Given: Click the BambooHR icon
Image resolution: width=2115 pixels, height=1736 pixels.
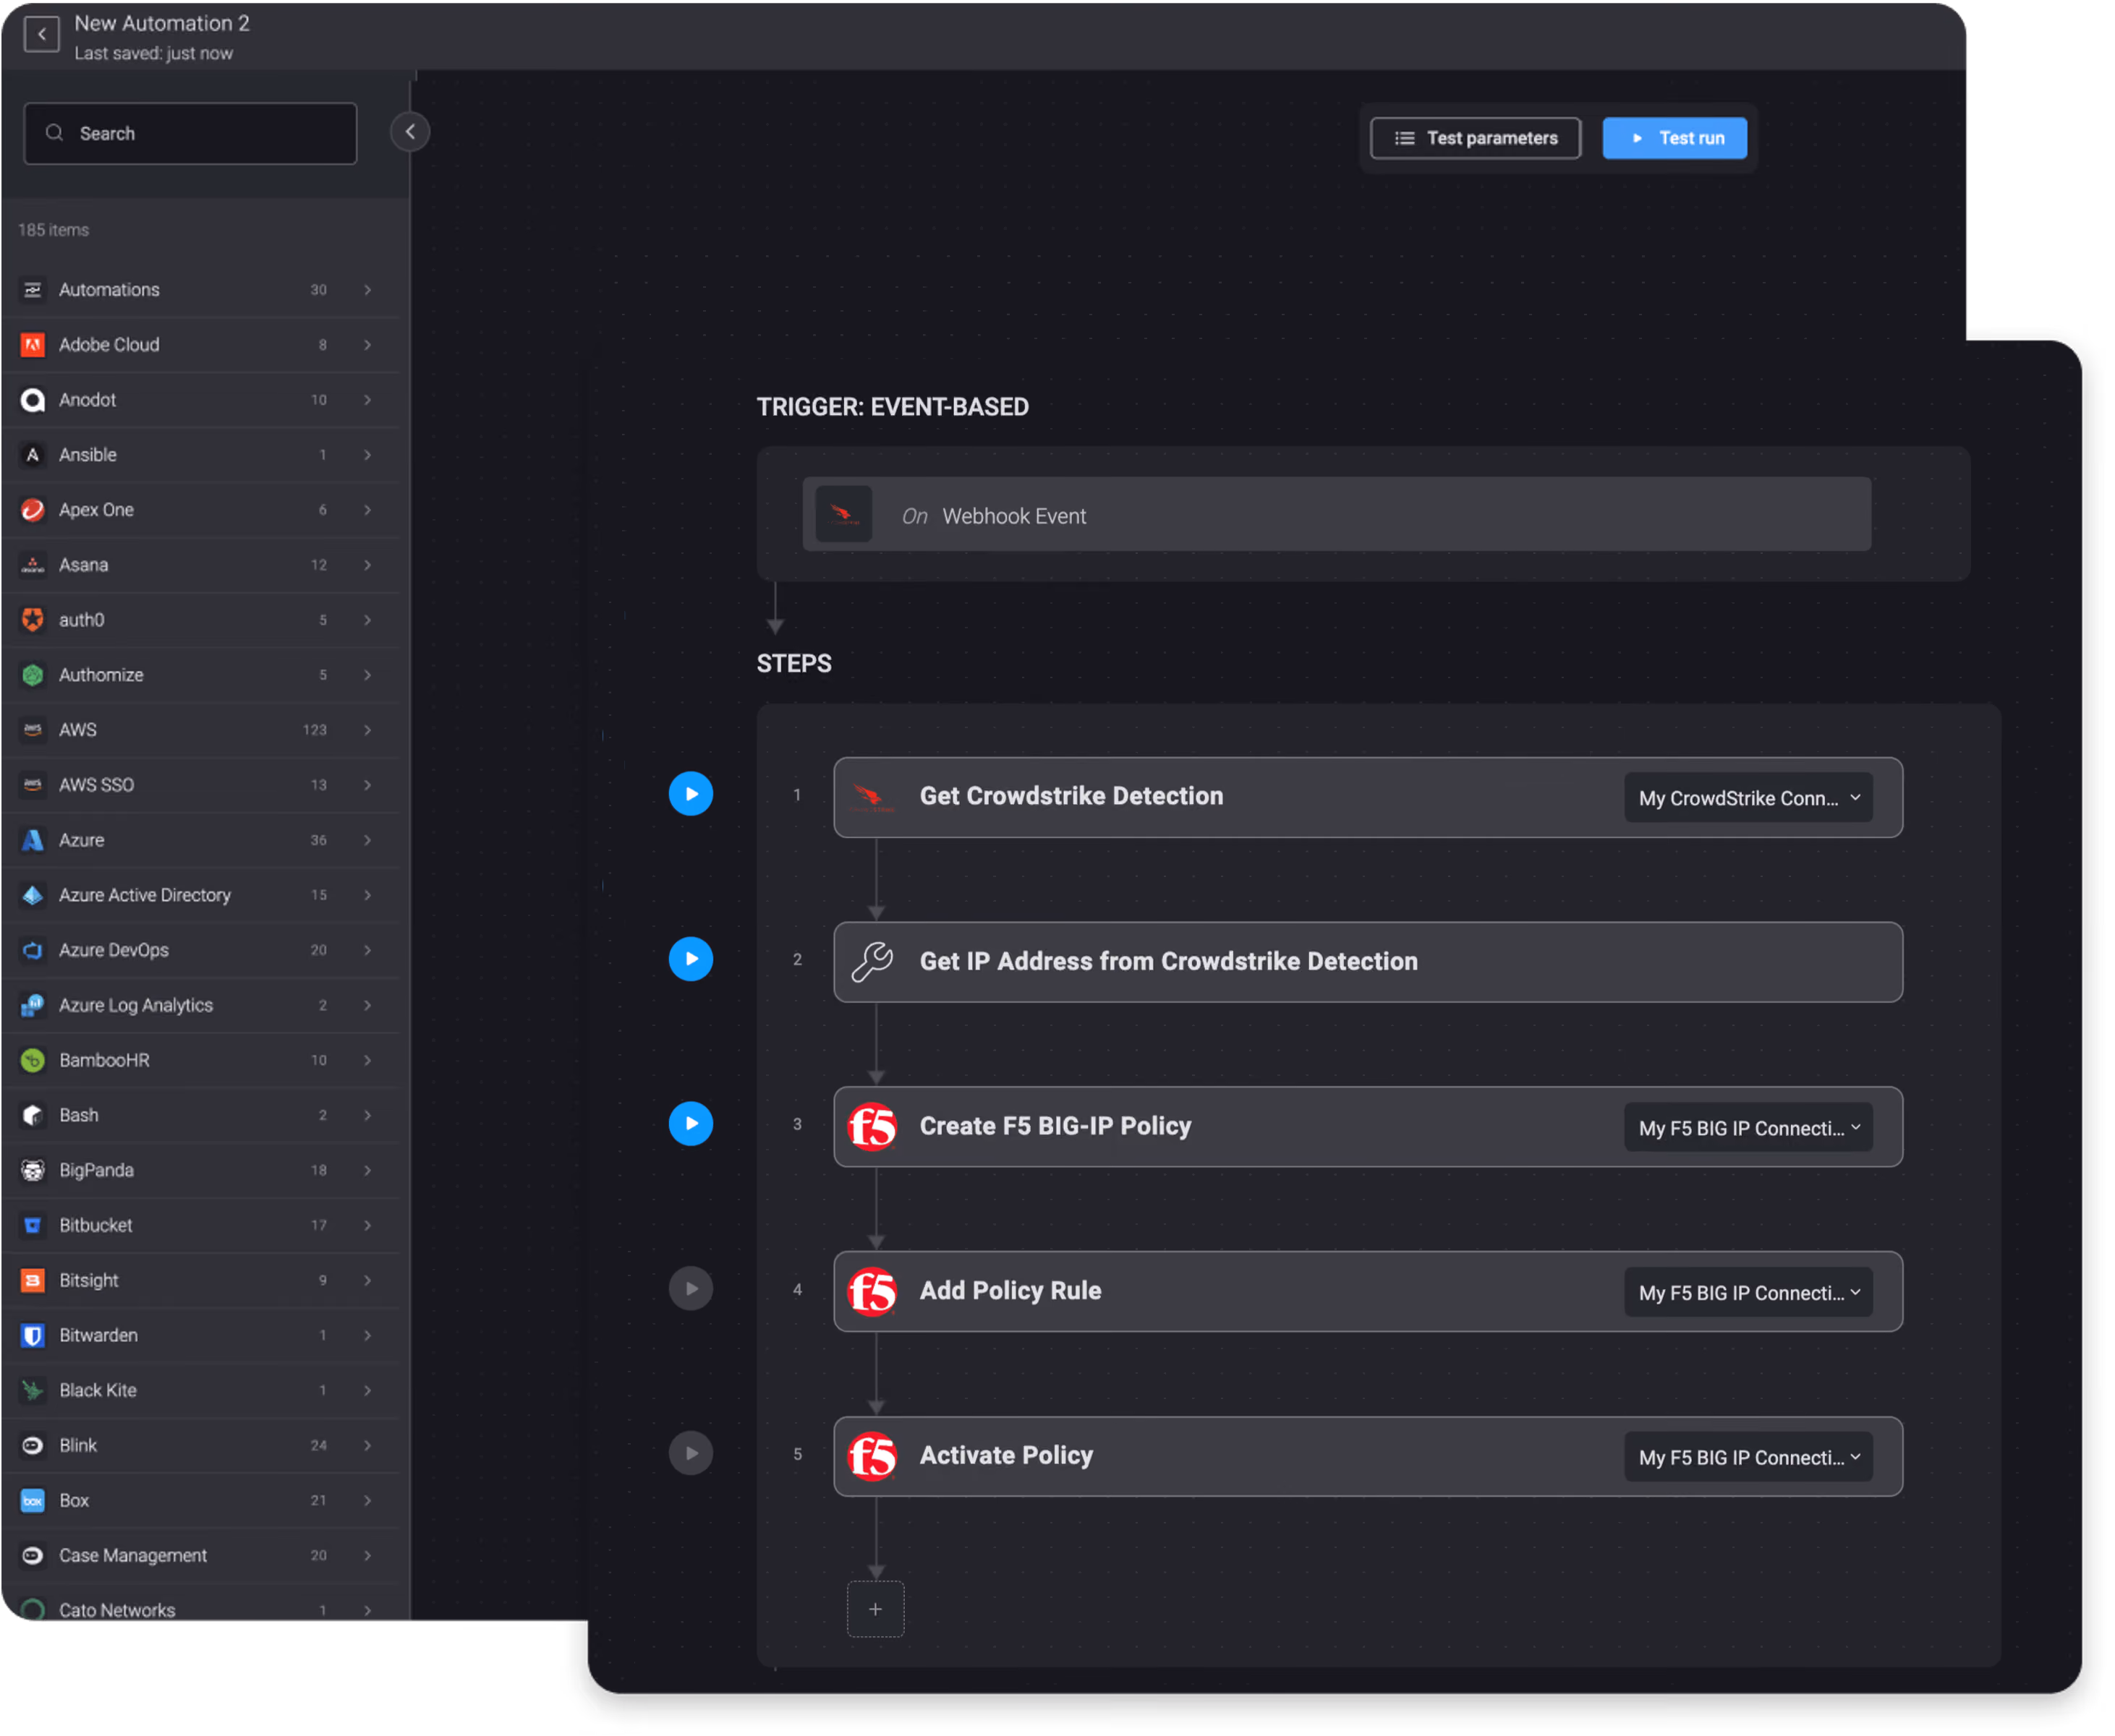Looking at the screenshot, I should coord(33,1060).
